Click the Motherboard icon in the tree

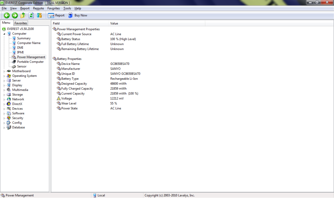click(9, 71)
